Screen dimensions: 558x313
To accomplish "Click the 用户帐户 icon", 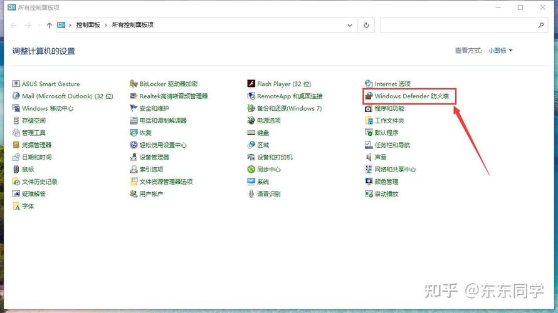I will tap(134, 194).
